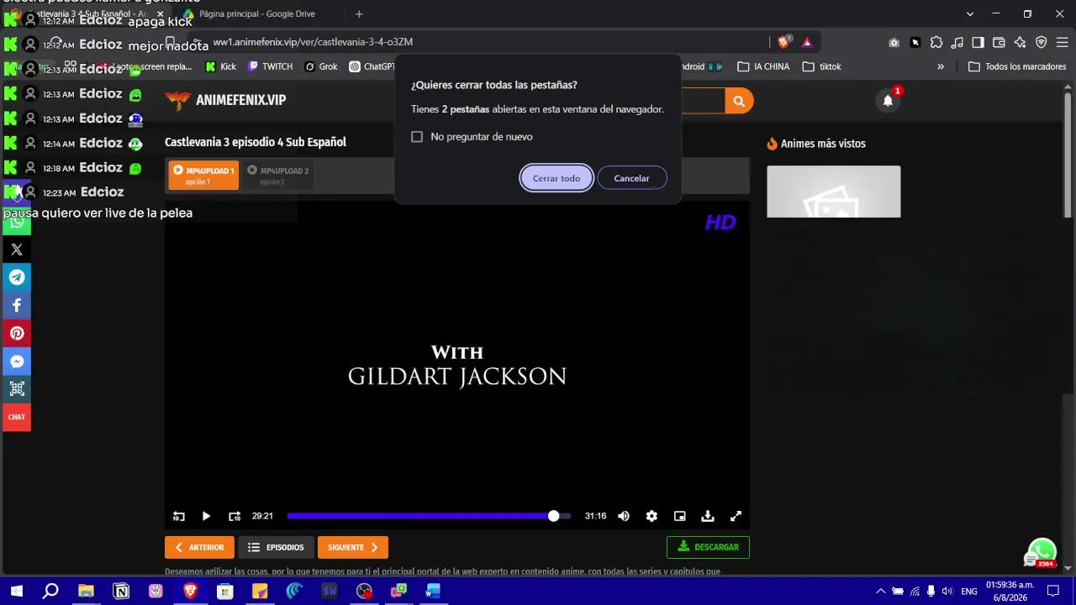Skip forward 10 seconds in the video
Screen dimensions: 1076x605
point(235,516)
